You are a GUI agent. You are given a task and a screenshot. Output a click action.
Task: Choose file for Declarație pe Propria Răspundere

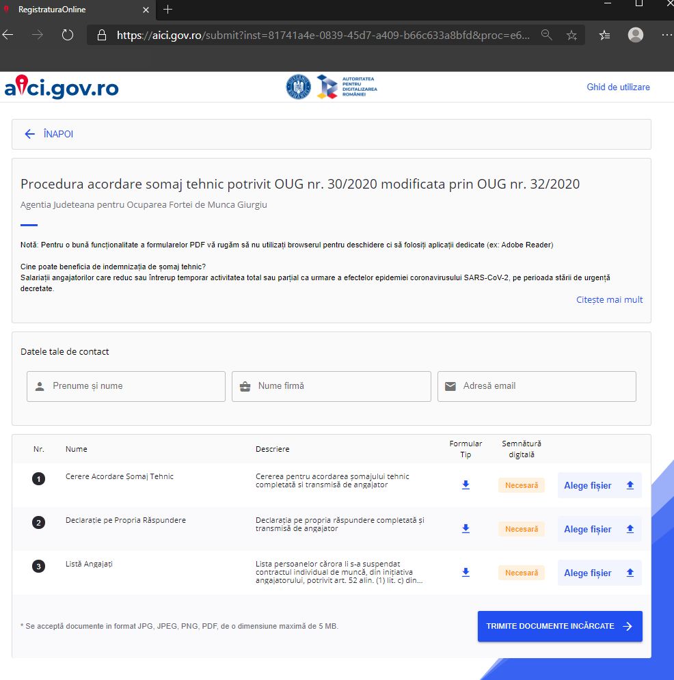point(599,529)
